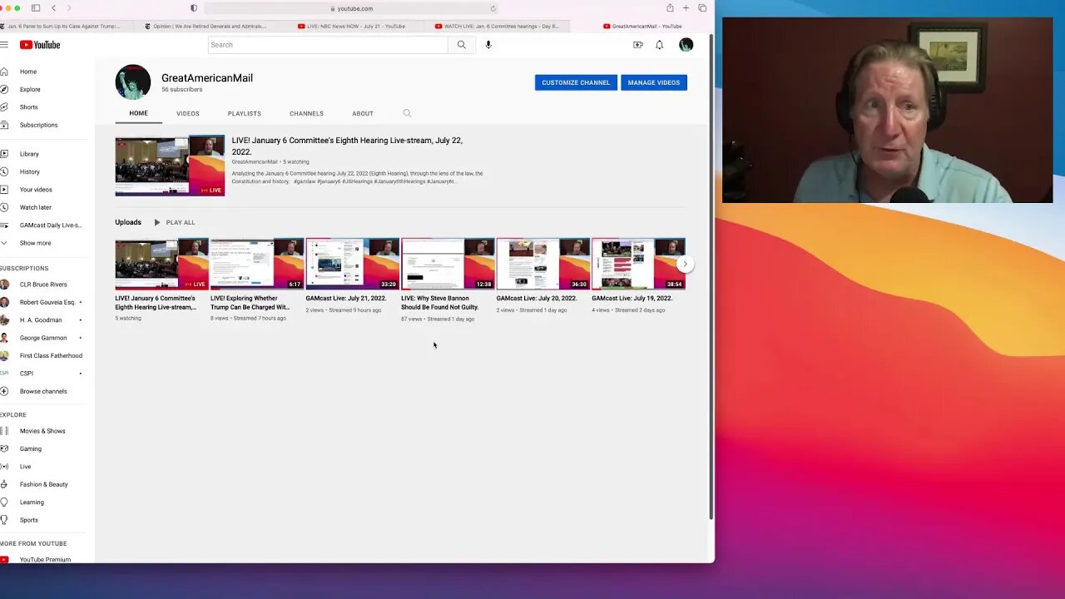
Task: Open the YouTube guide hamburger menu
Action: tap(4, 45)
